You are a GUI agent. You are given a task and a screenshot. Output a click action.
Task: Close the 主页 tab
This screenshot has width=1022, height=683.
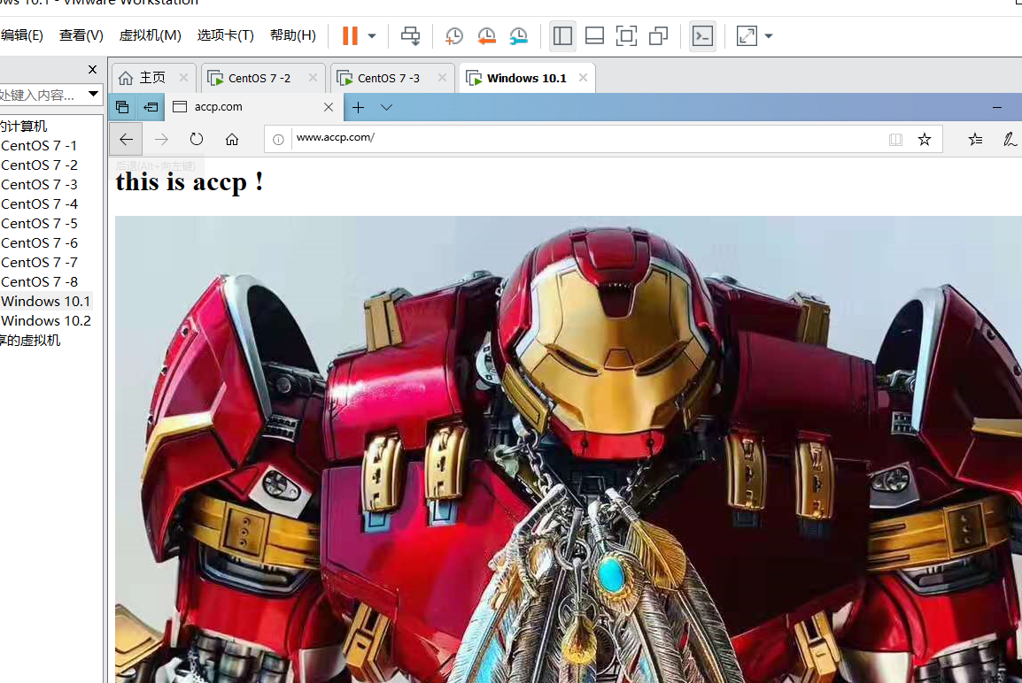[184, 78]
